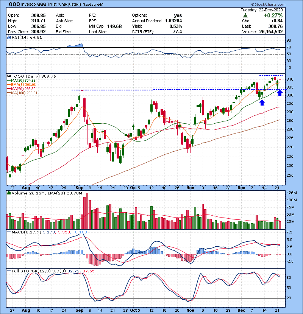Screen dimensions: 303x314
Task: Click the Yield value "0.53%"
Action: [x=176, y=26]
